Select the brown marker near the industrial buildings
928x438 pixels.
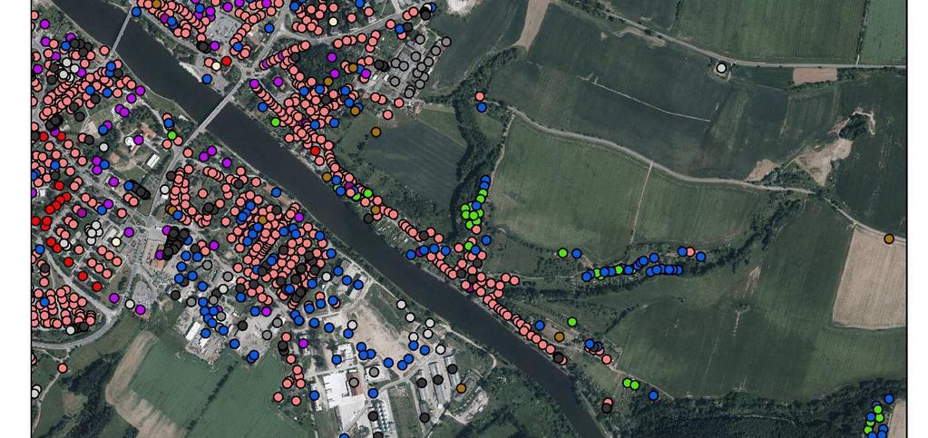pyautogui.click(x=461, y=388)
